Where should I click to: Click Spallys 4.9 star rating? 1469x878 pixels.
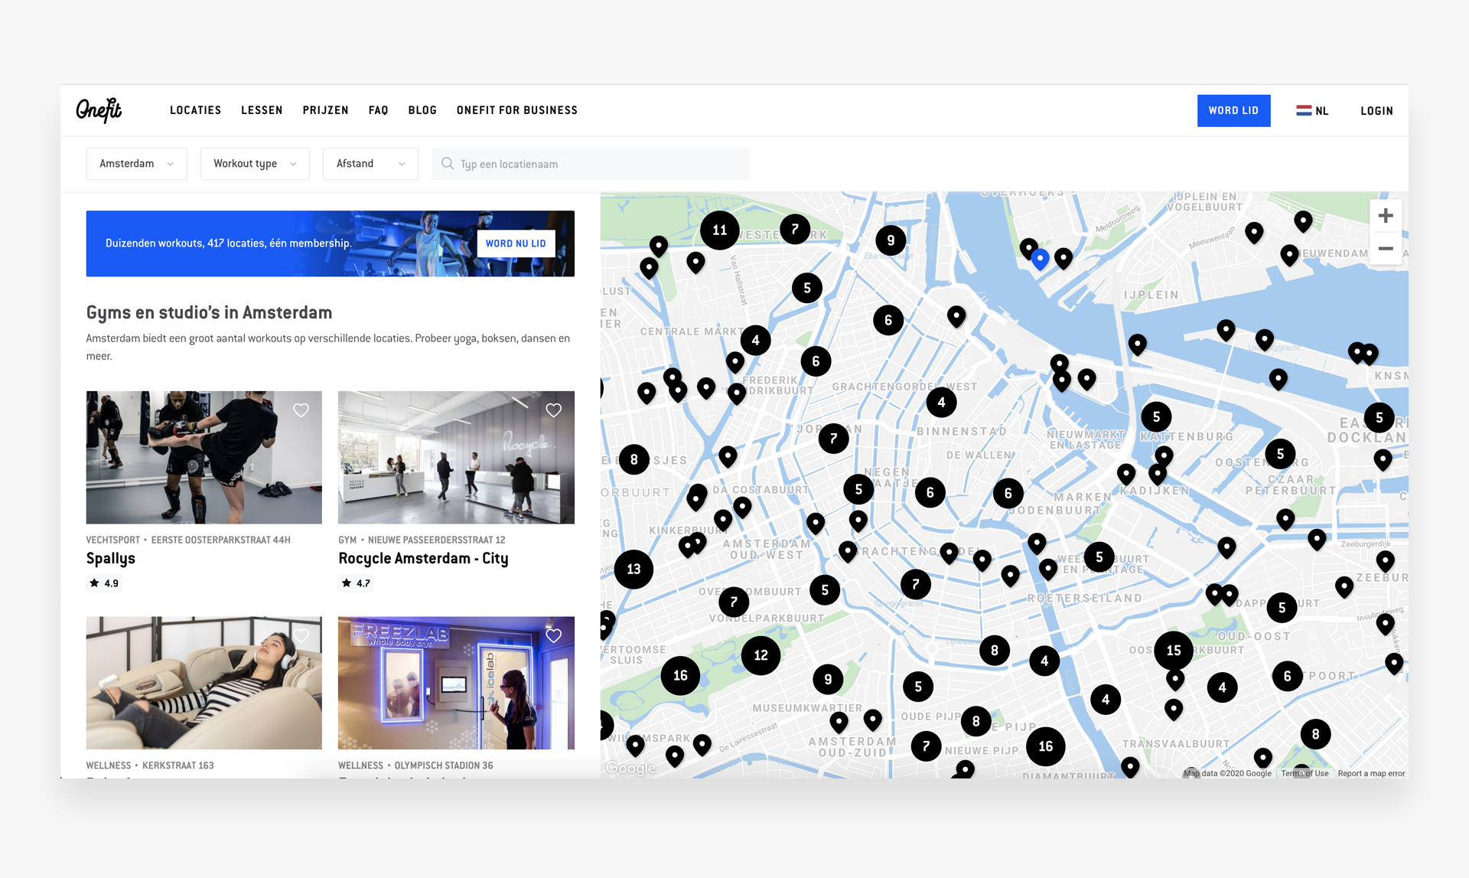104,583
